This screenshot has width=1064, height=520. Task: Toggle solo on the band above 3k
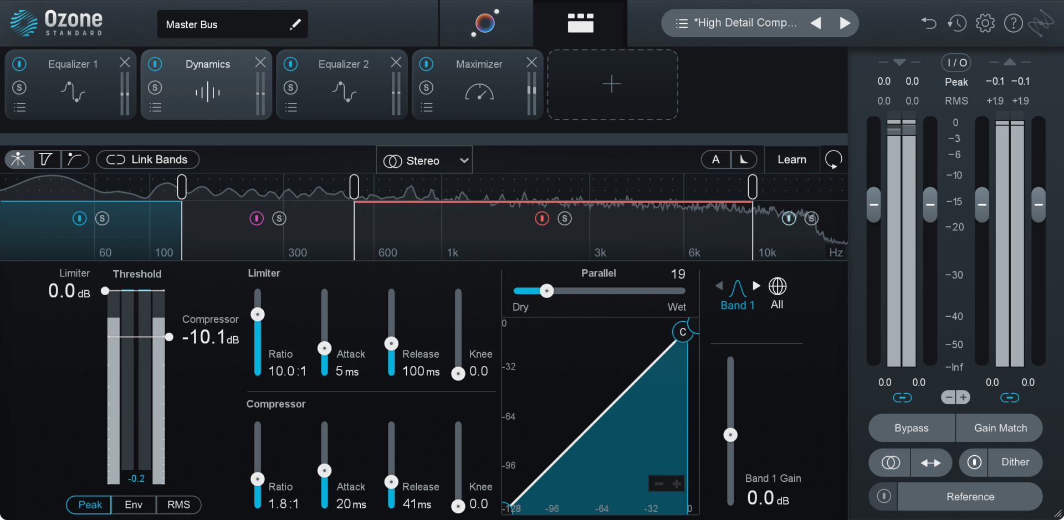(x=565, y=219)
